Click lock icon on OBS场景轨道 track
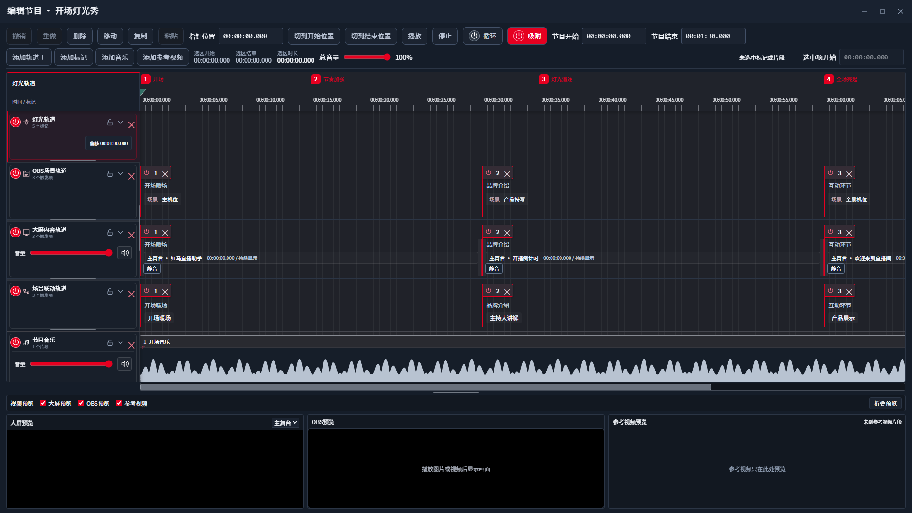The image size is (912, 513). coord(110,174)
